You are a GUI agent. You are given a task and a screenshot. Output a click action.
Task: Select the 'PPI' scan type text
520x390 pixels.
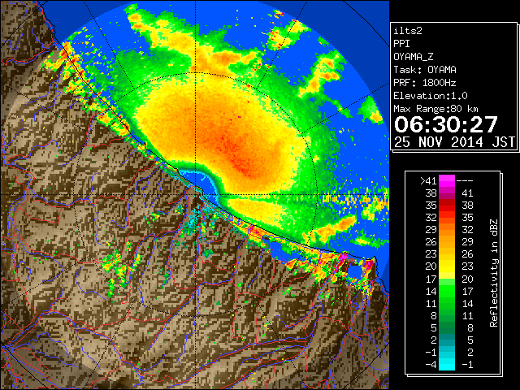[x=401, y=44]
